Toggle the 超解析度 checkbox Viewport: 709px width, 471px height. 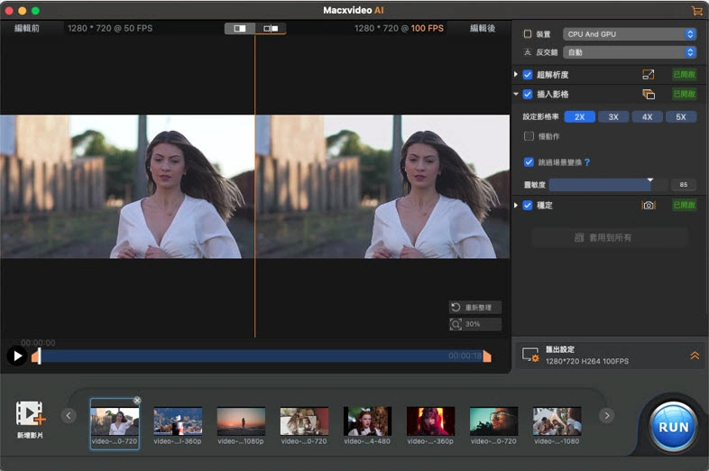pos(528,75)
